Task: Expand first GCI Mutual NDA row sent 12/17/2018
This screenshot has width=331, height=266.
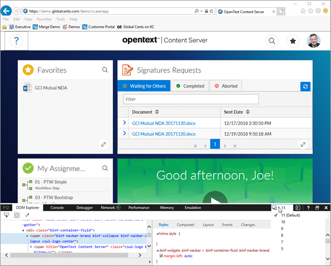Action: 124,123
